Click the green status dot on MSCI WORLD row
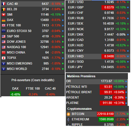 coord(63,69)
